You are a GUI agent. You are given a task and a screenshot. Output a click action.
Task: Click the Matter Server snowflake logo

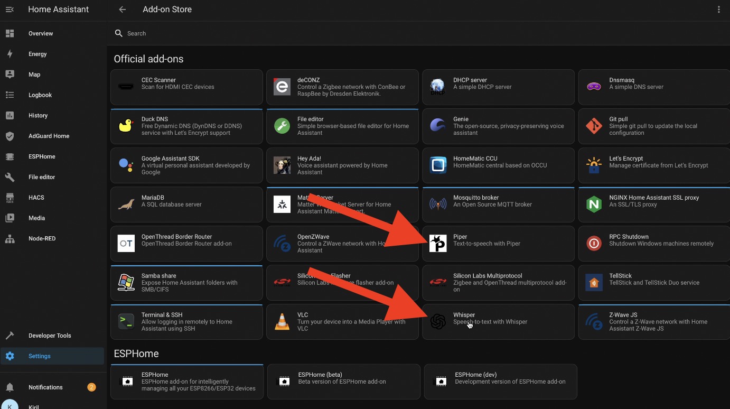282,204
